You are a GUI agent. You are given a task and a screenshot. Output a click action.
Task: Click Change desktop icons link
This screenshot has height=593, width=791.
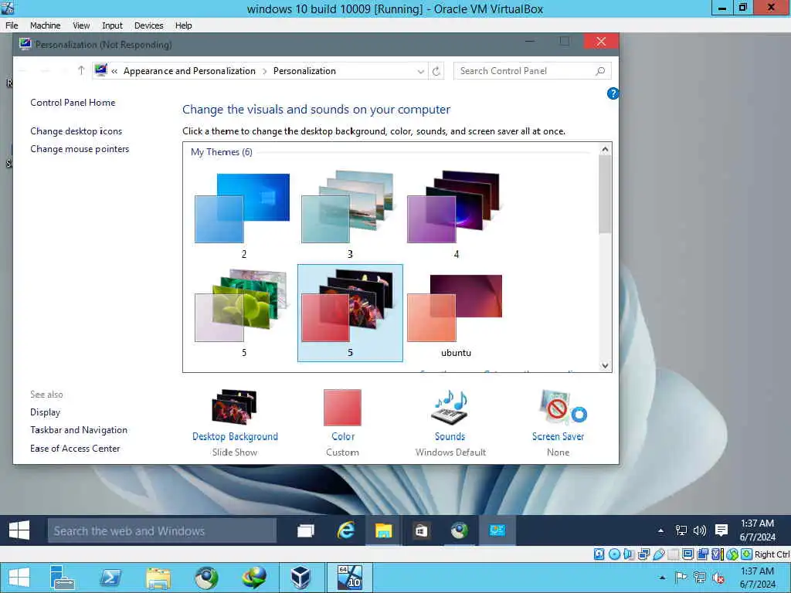[x=76, y=131]
